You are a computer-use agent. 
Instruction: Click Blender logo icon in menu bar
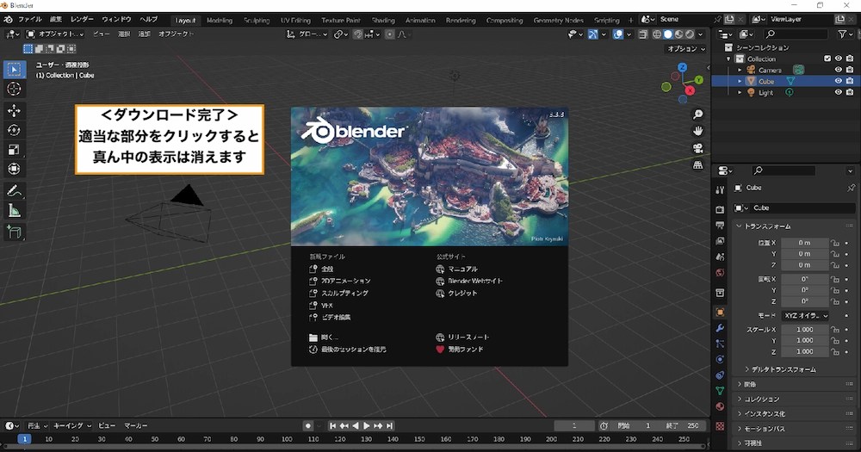tap(9, 19)
